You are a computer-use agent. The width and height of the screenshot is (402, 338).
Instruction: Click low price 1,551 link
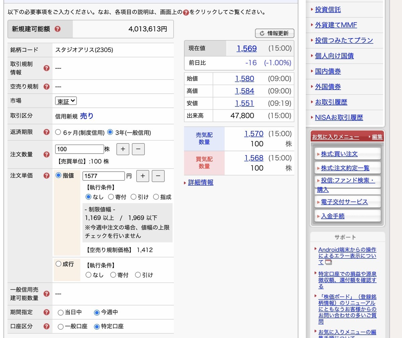click(245, 103)
